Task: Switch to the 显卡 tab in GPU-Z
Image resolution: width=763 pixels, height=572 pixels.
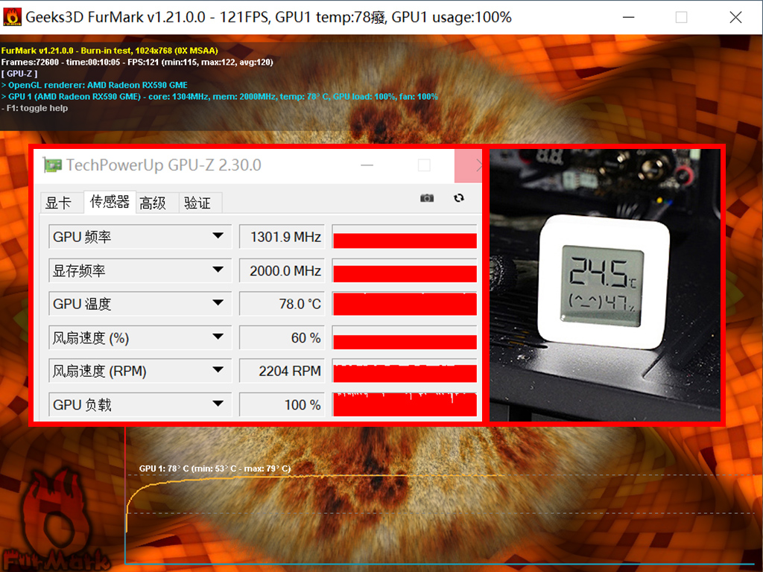Action: coord(61,202)
